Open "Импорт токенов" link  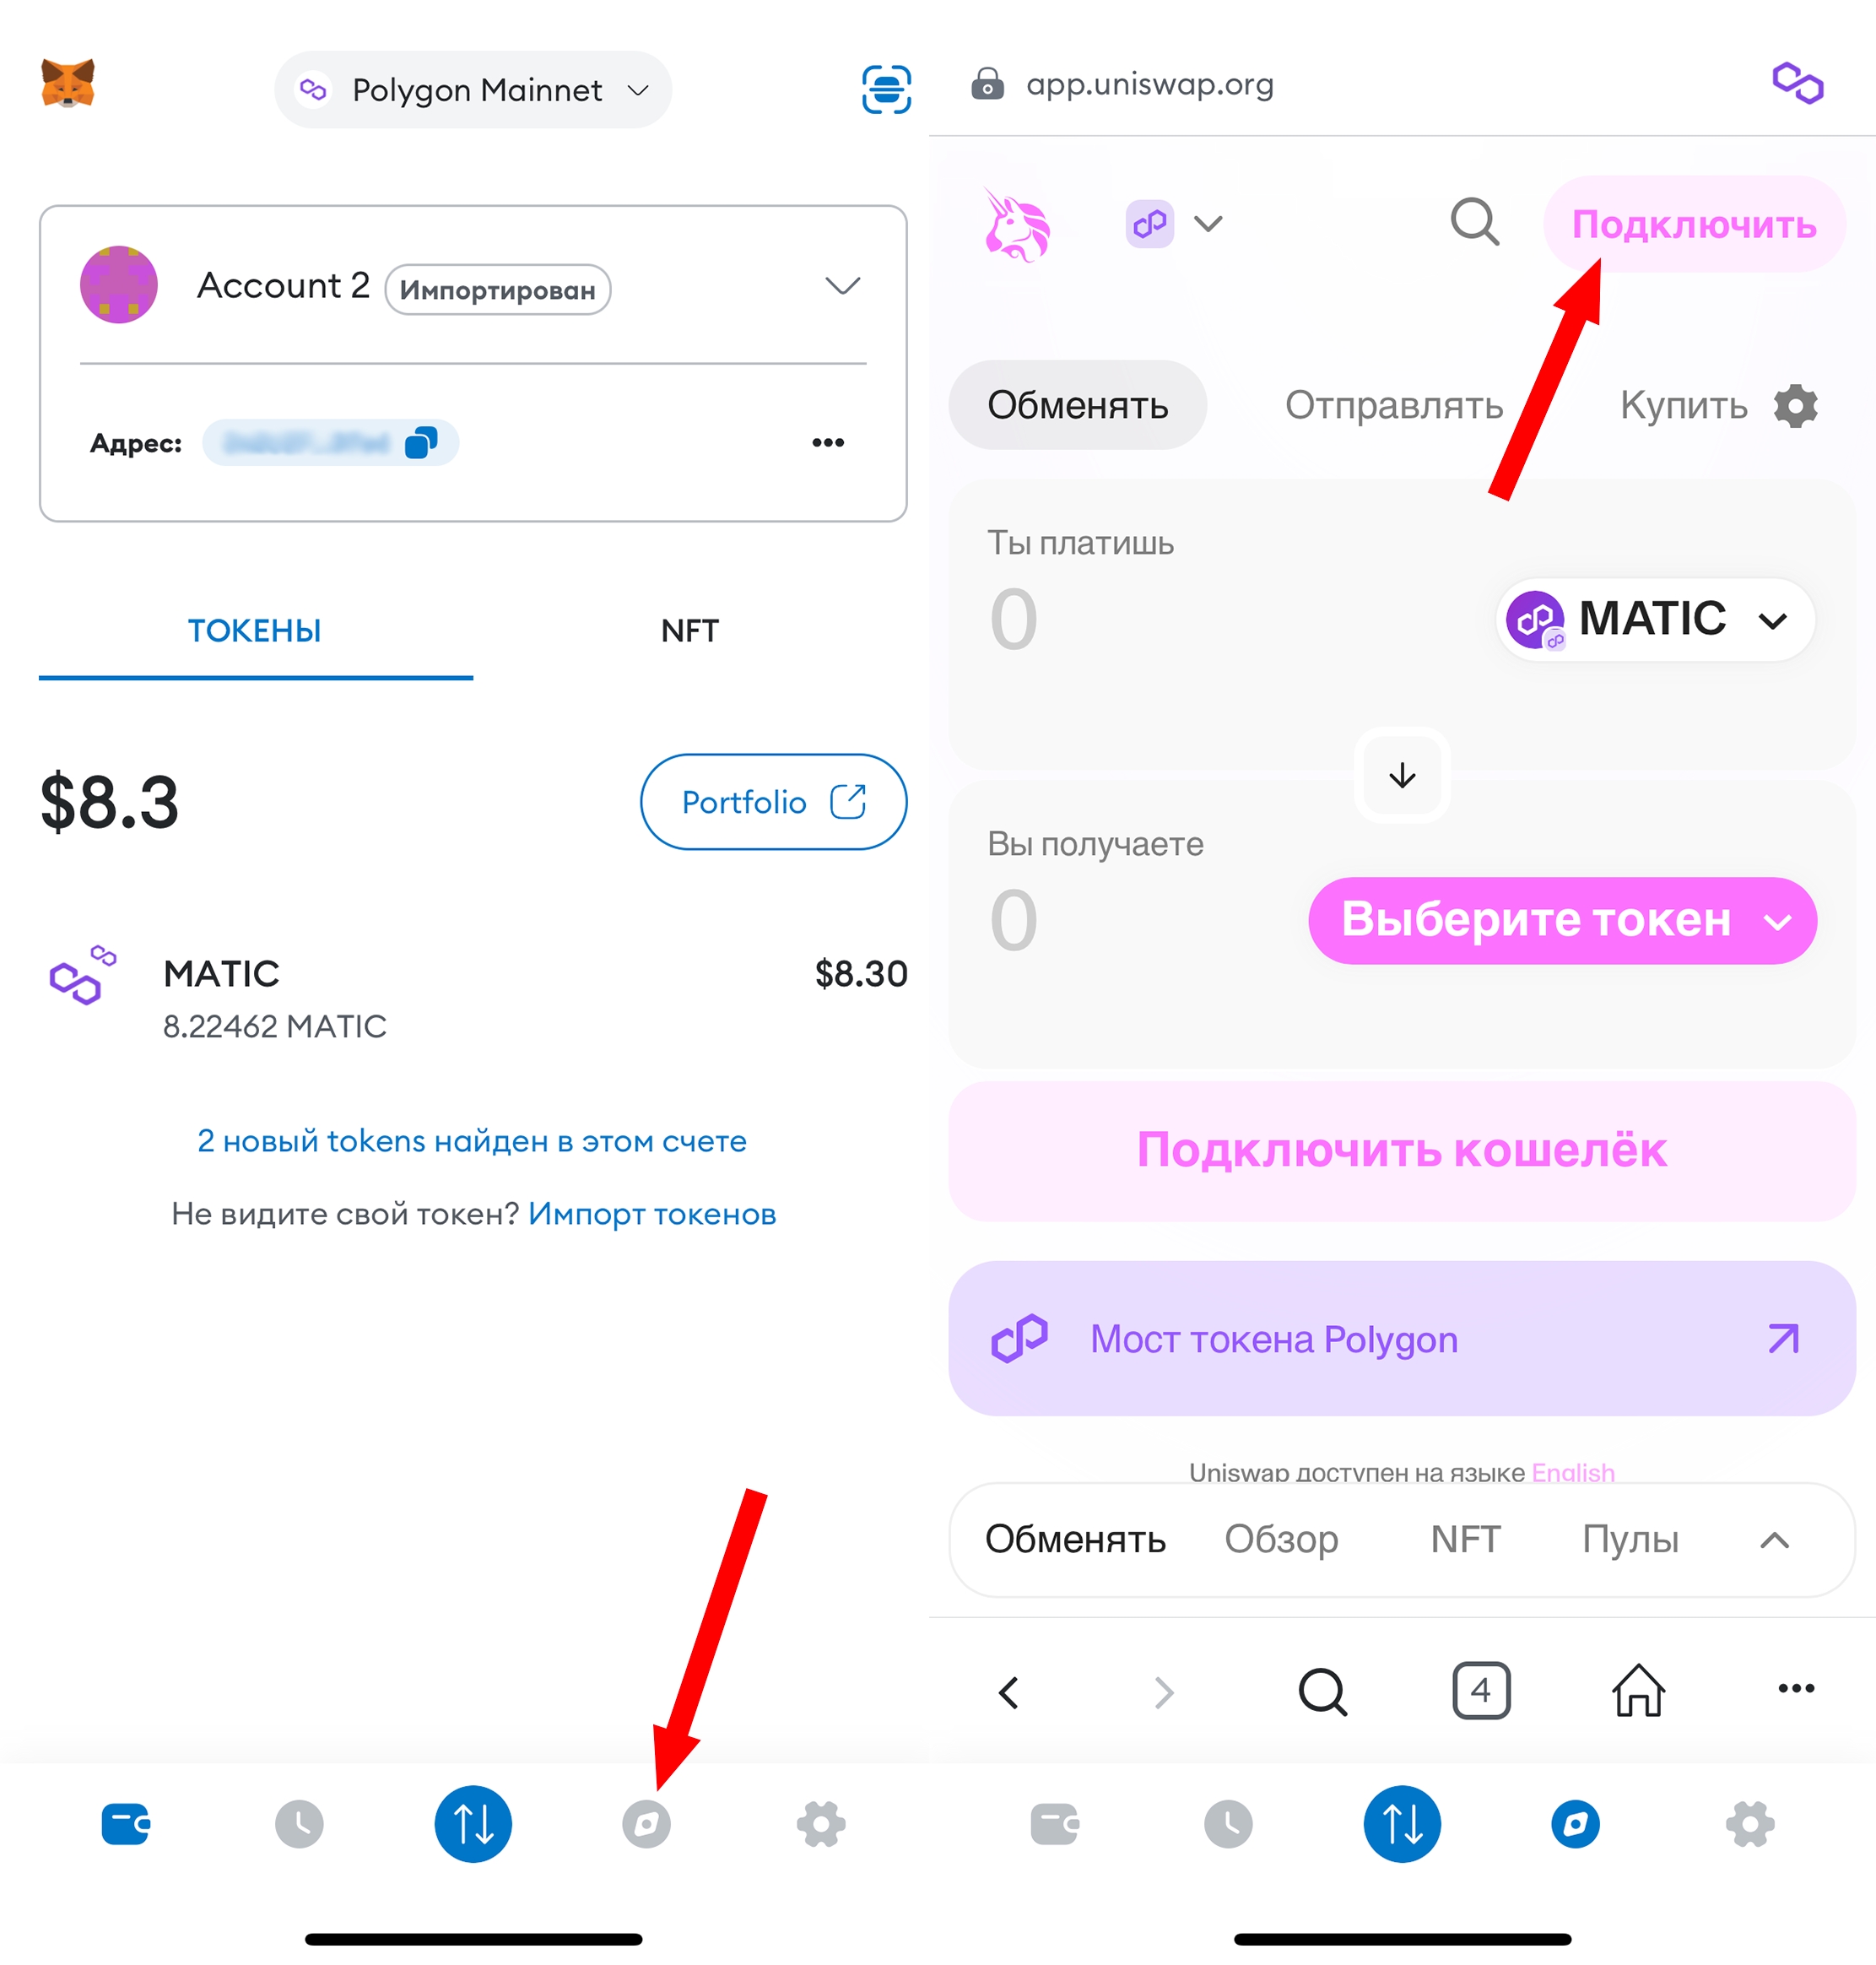pyautogui.click(x=652, y=1214)
